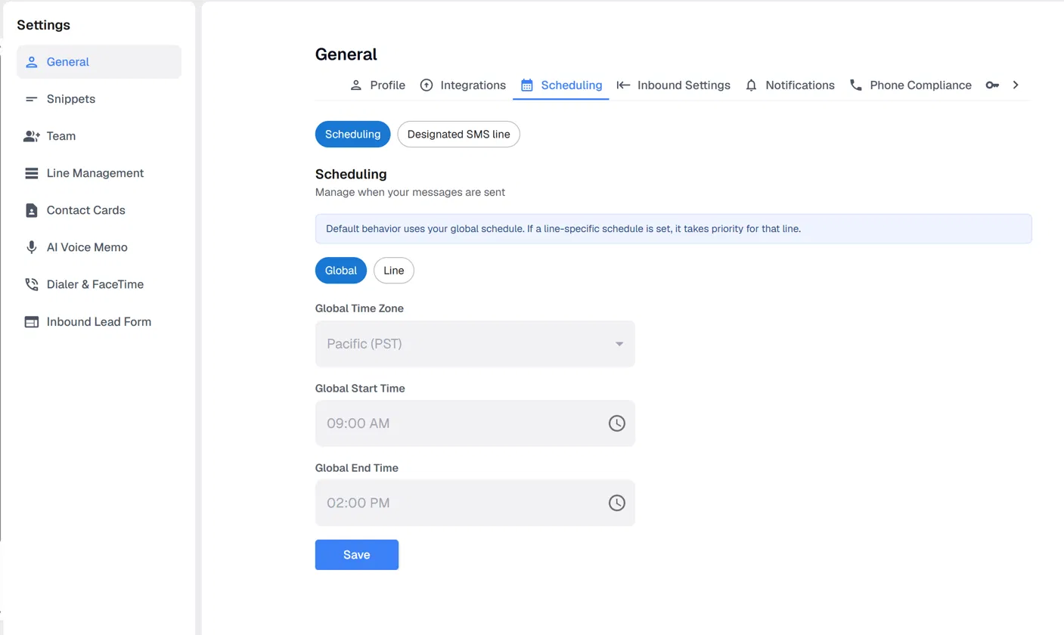
Task: Open the Inbound Settings tab
Action: click(x=674, y=85)
